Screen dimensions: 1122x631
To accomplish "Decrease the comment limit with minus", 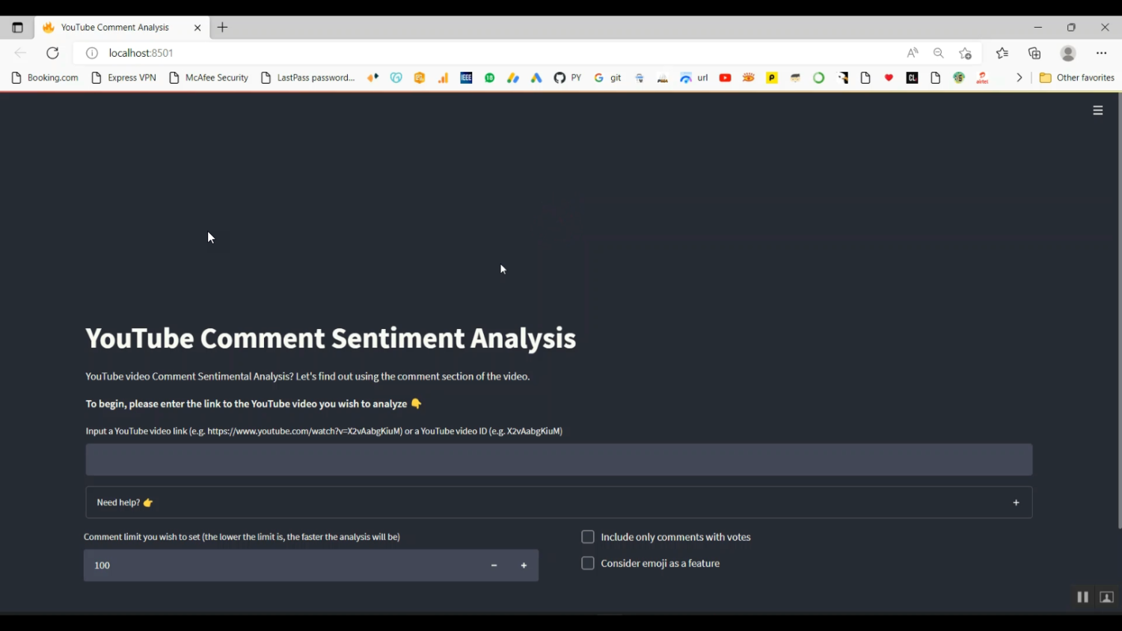I will 494,566.
